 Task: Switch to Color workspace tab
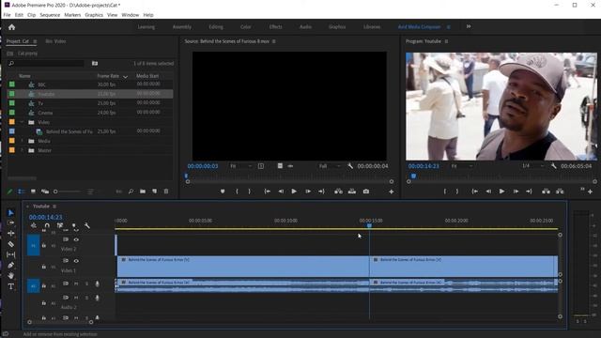coord(245,27)
